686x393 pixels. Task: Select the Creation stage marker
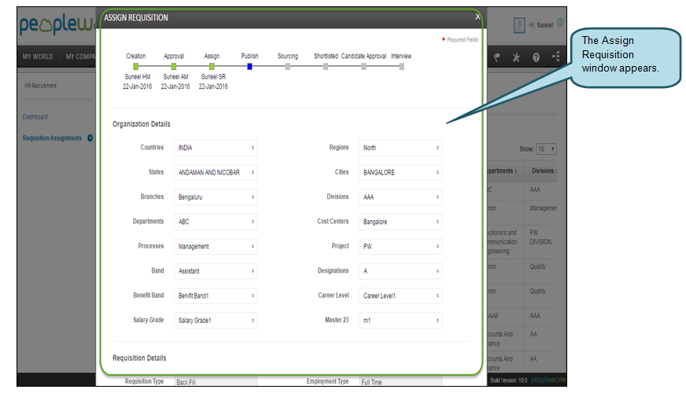point(136,67)
